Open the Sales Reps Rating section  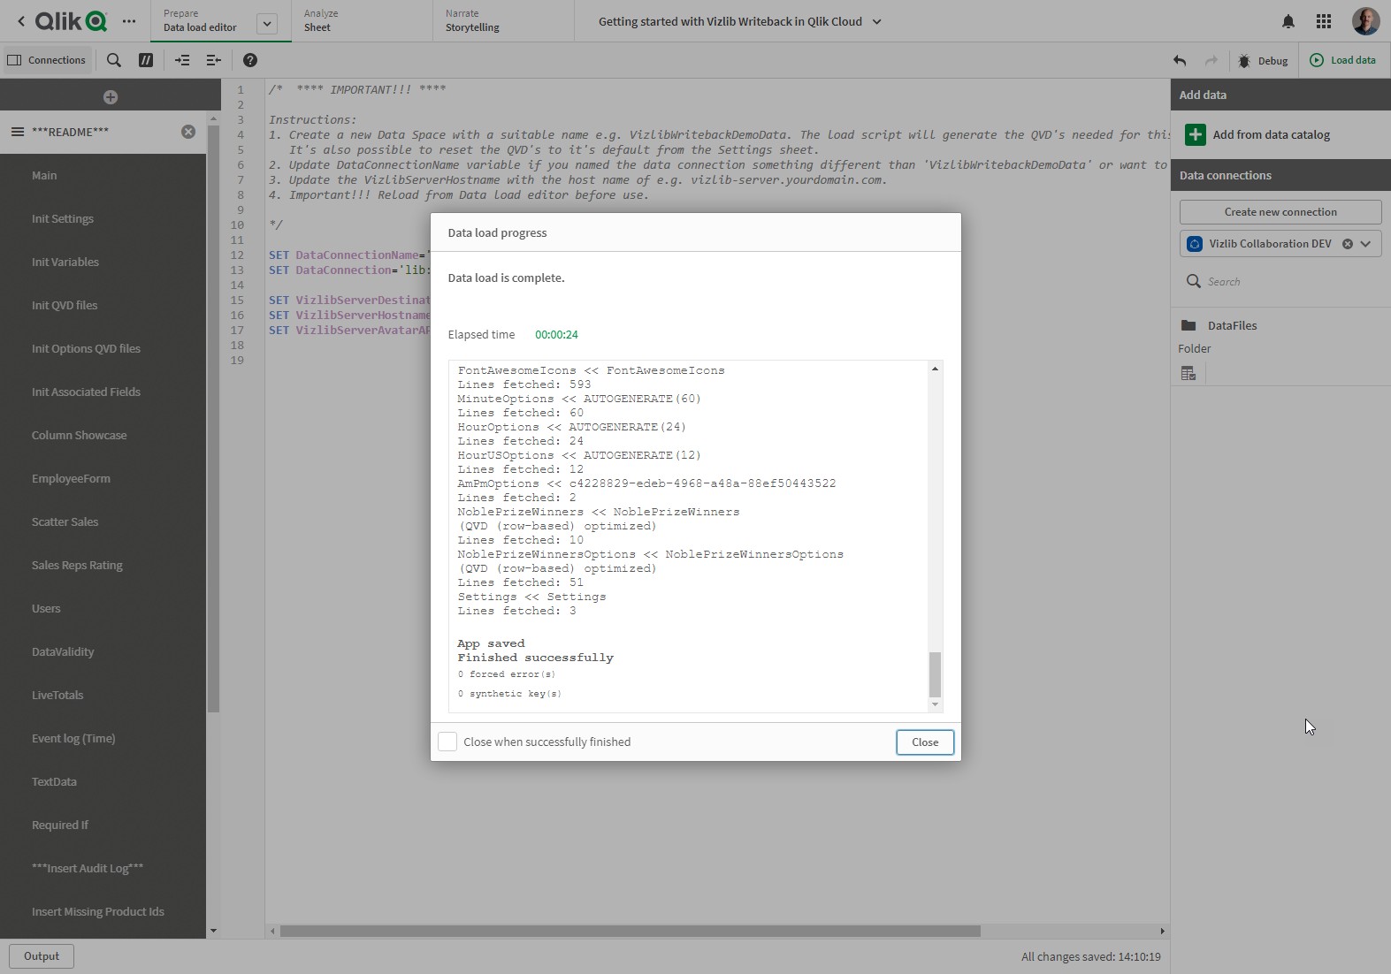(103, 565)
